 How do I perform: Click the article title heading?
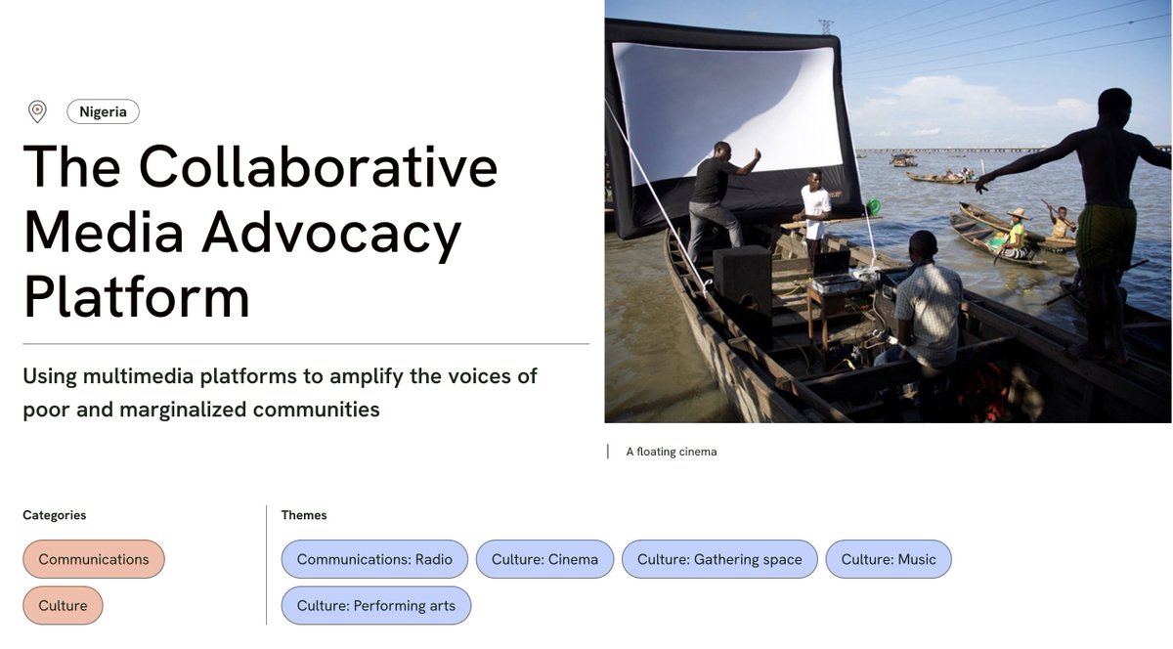pyautogui.click(x=261, y=232)
